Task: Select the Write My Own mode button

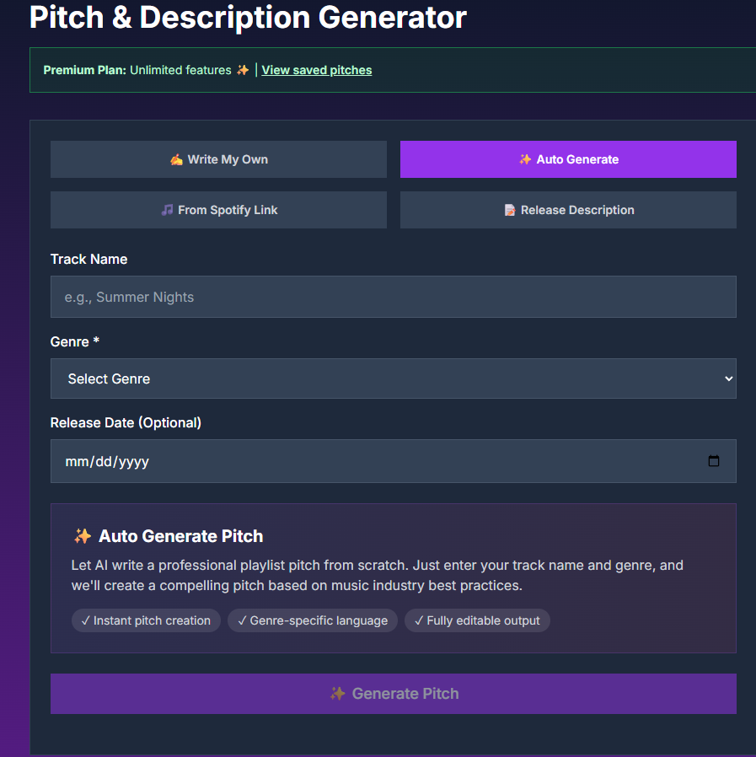Action: tap(218, 159)
